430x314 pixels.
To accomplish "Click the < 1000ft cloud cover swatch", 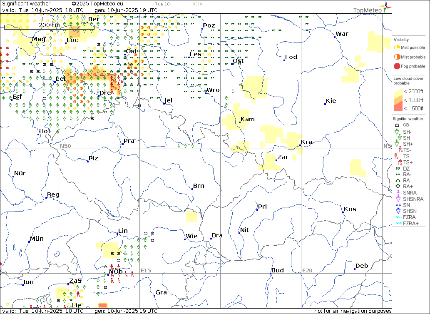I will (x=398, y=100).
